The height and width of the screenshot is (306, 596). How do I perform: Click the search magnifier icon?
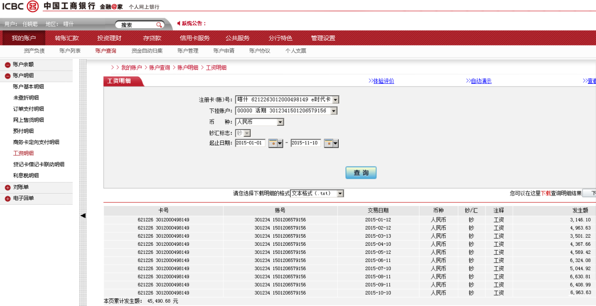pyautogui.click(x=159, y=25)
